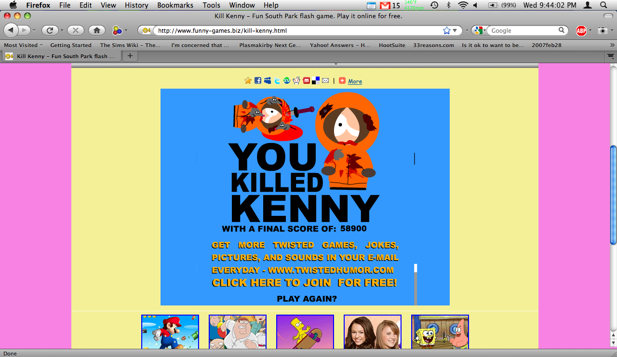617x357 pixels.
Task: Reload the page with the Reload button
Action: tap(50, 30)
